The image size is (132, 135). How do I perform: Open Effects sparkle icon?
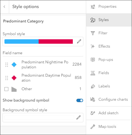pos(93,46)
